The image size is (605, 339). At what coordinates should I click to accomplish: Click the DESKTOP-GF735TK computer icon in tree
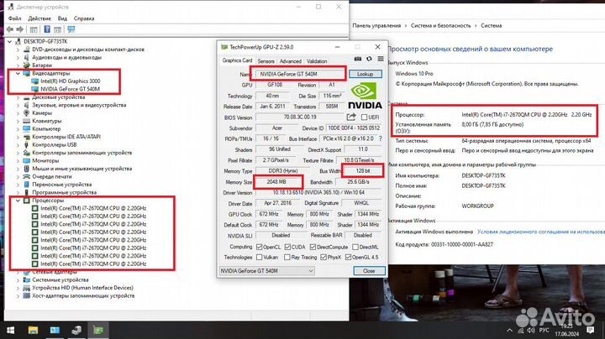[18, 41]
